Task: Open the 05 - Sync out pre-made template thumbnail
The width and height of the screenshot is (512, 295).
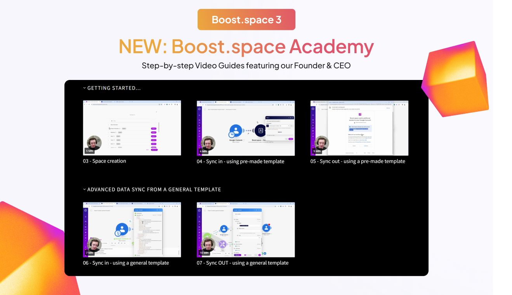Action: pos(359,128)
